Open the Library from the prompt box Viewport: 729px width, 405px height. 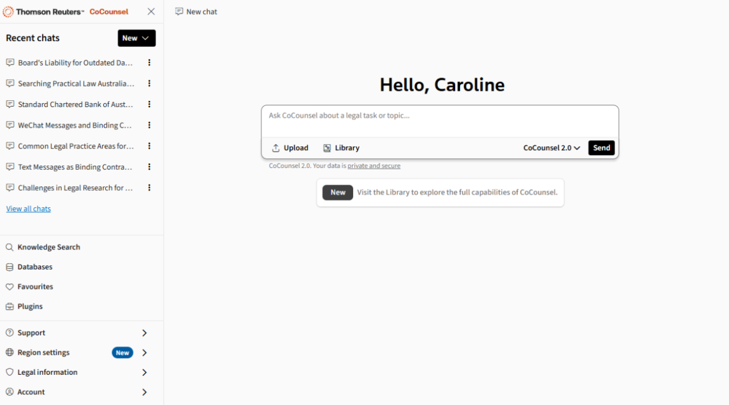click(341, 148)
